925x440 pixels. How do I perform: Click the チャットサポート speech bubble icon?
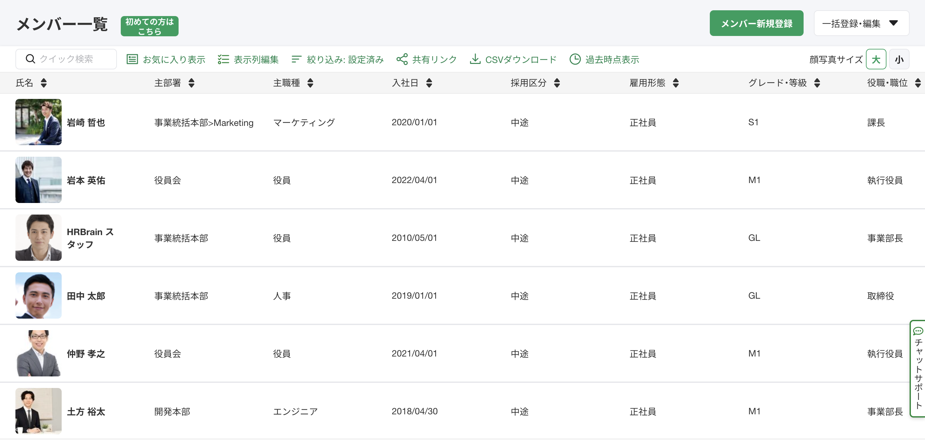[918, 331]
